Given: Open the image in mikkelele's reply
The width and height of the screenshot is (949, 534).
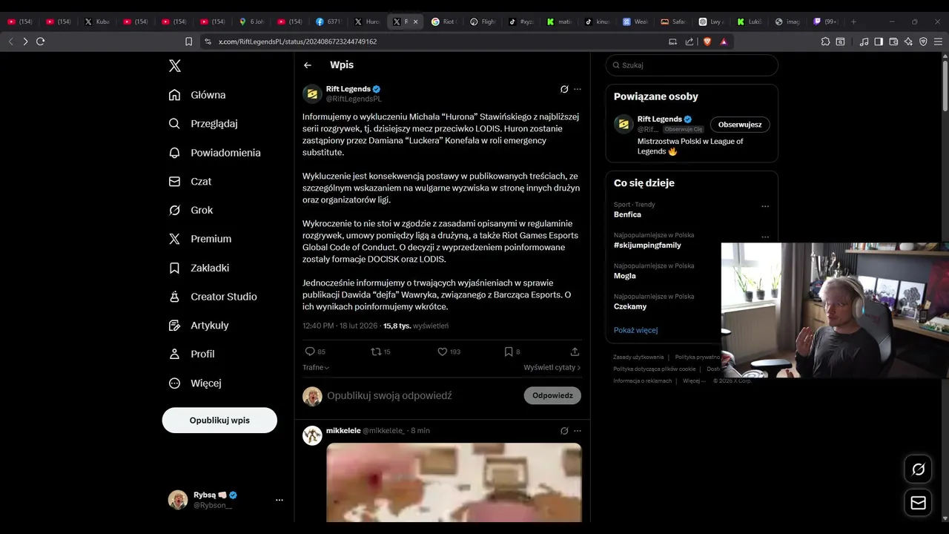Looking at the screenshot, I should (454, 482).
